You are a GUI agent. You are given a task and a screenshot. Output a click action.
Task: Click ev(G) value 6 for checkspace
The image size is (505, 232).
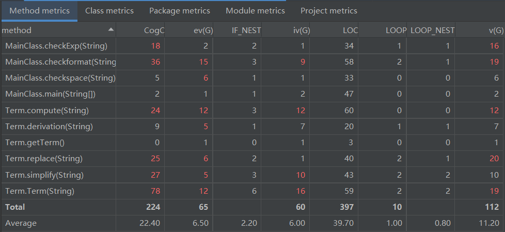tap(206, 78)
